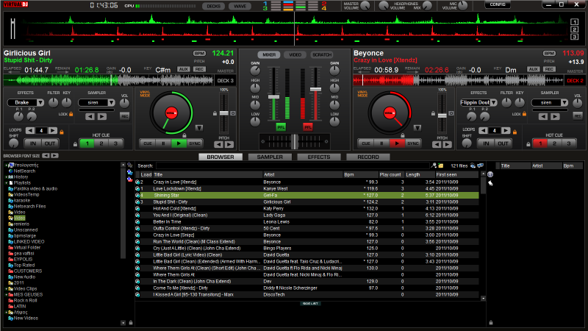Play the right deck with the red play button
Viewport: 588px width, 331px height.
click(397, 143)
